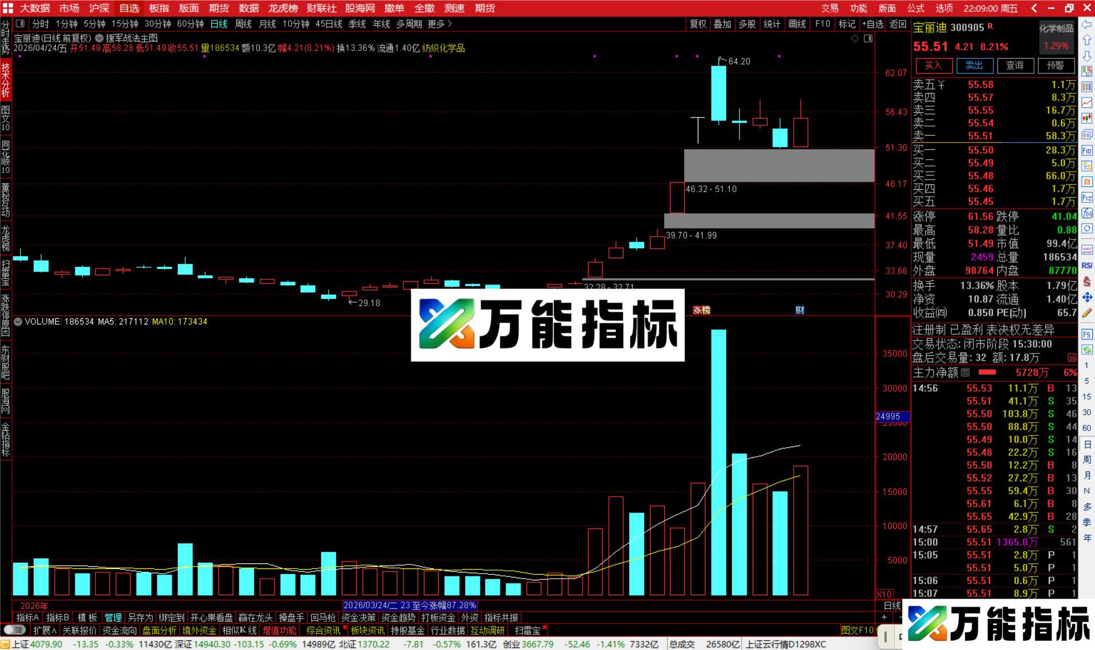Open the 预警 alert button

pos(1056,66)
